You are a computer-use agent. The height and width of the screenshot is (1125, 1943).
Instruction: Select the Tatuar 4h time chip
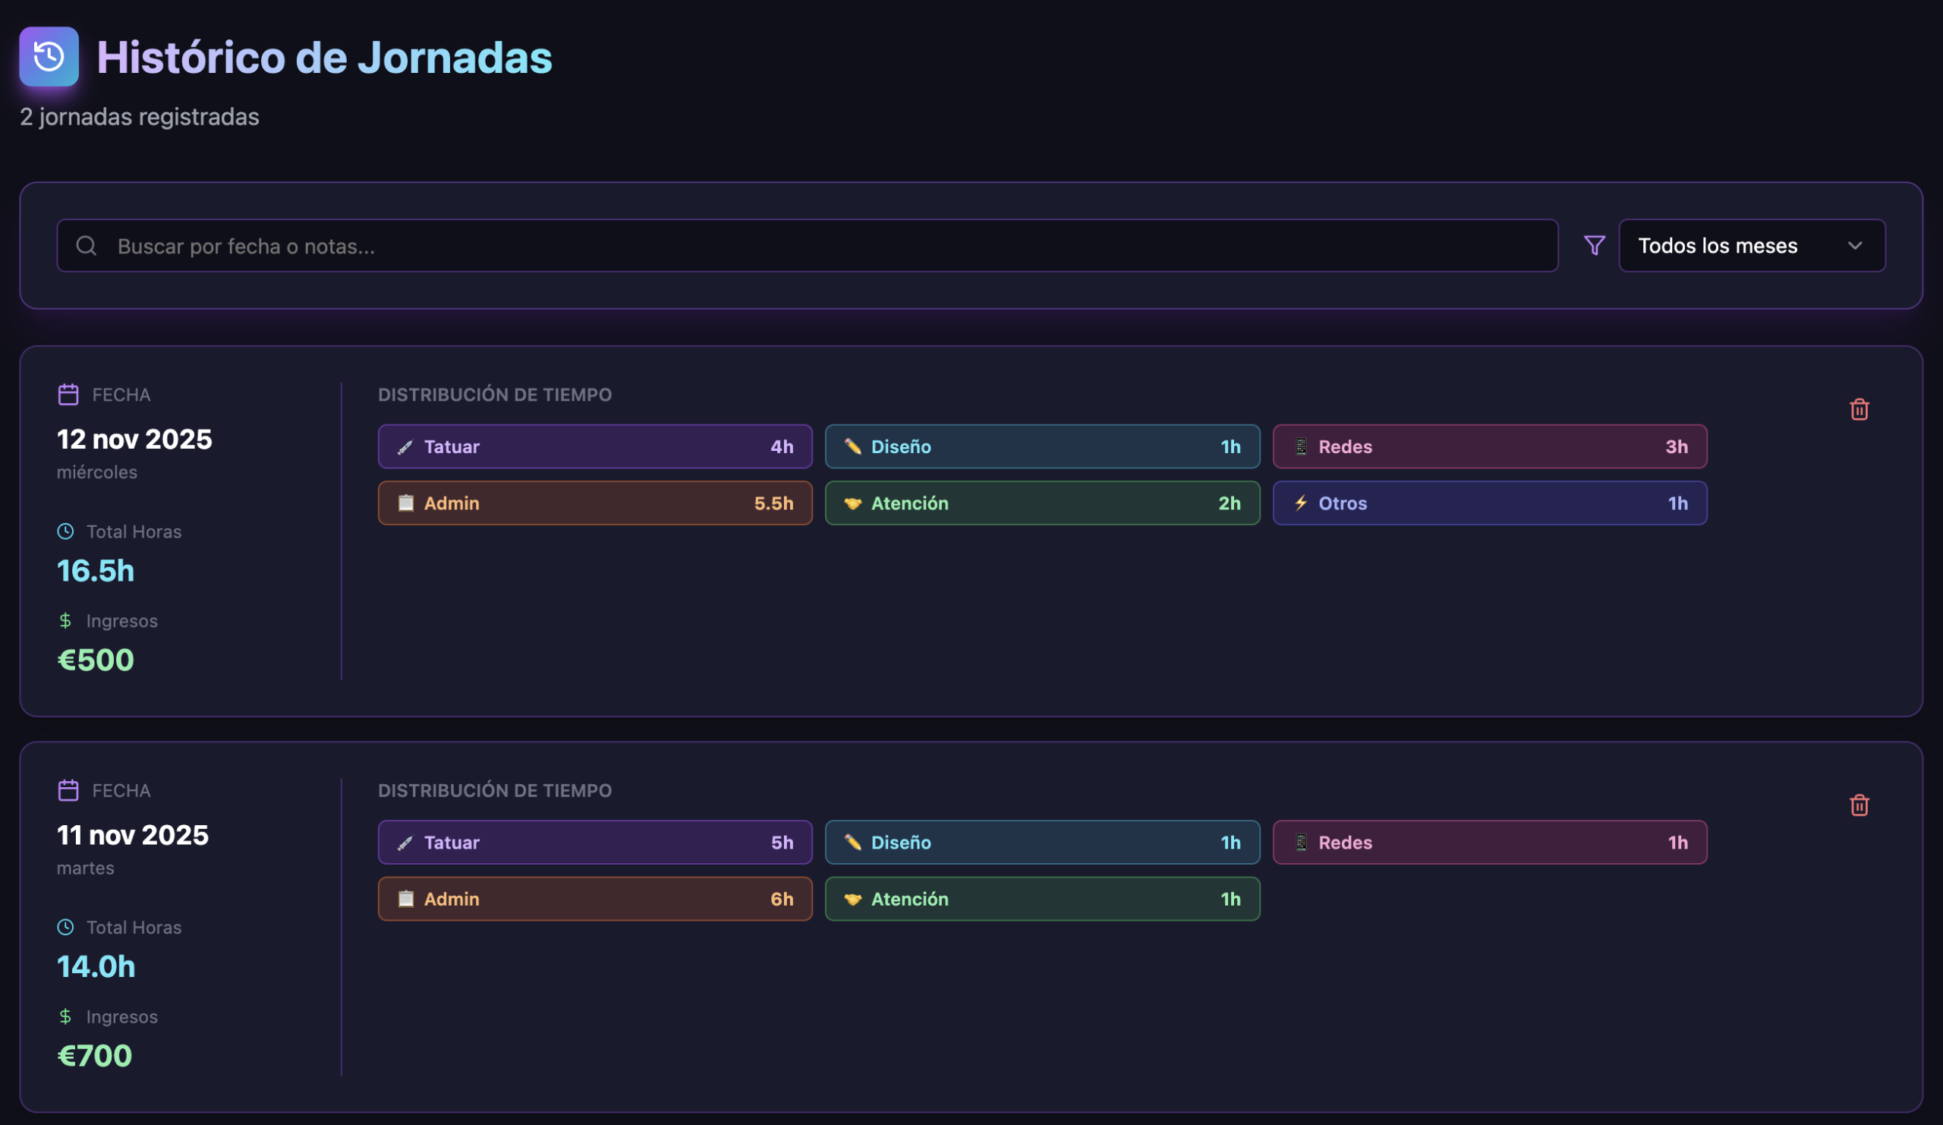coord(594,446)
